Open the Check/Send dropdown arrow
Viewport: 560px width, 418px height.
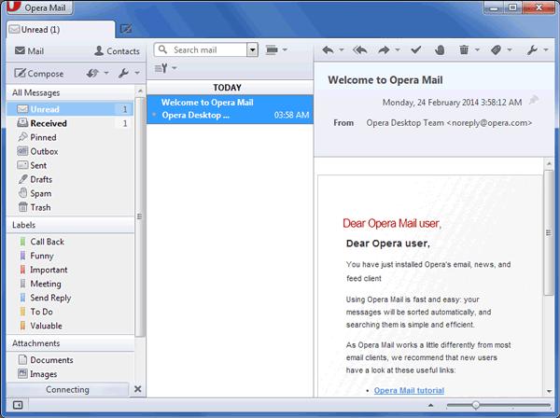106,73
